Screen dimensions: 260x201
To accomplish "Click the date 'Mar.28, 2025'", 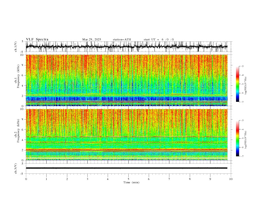I will pyautogui.click(x=92, y=39).
